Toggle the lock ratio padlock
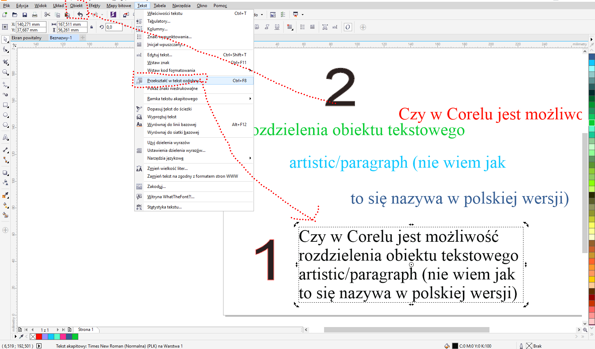 click(92, 27)
